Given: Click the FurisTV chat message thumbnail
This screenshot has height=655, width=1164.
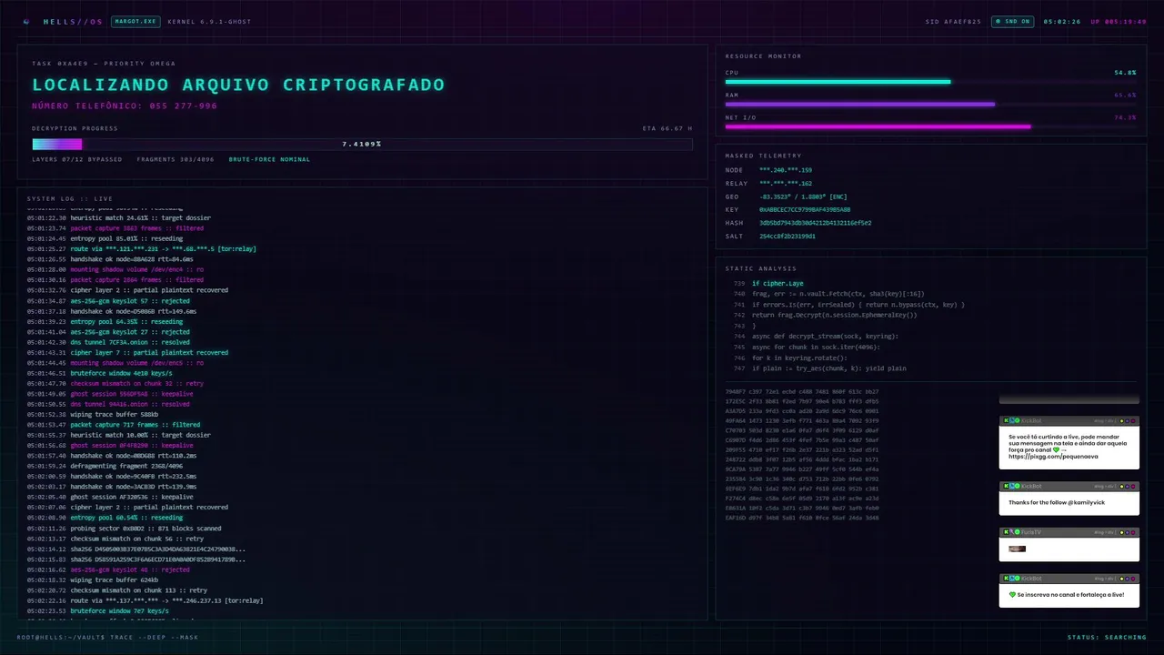Looking at the screenshot, I should (x=1017, y=549).
